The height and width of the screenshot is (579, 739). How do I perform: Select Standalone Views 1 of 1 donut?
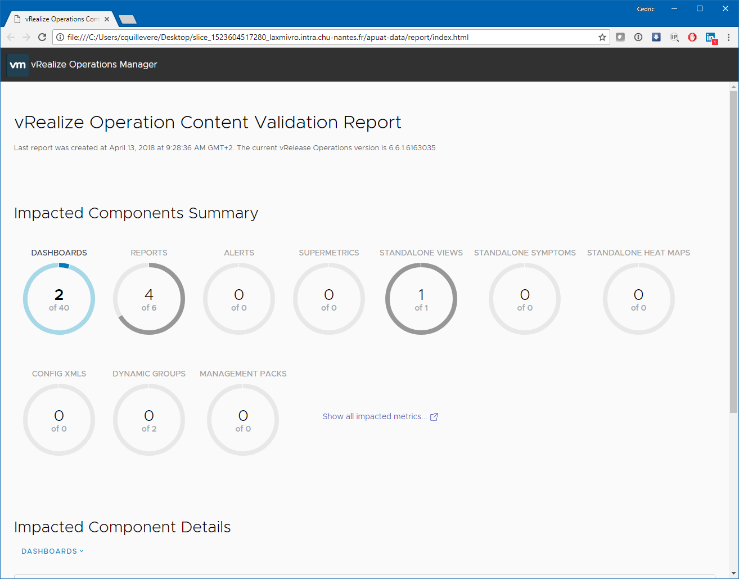point(421,299)
